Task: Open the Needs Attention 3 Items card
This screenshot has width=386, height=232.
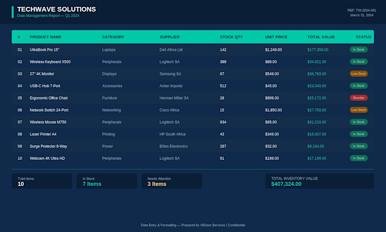Action: (171, 181)
